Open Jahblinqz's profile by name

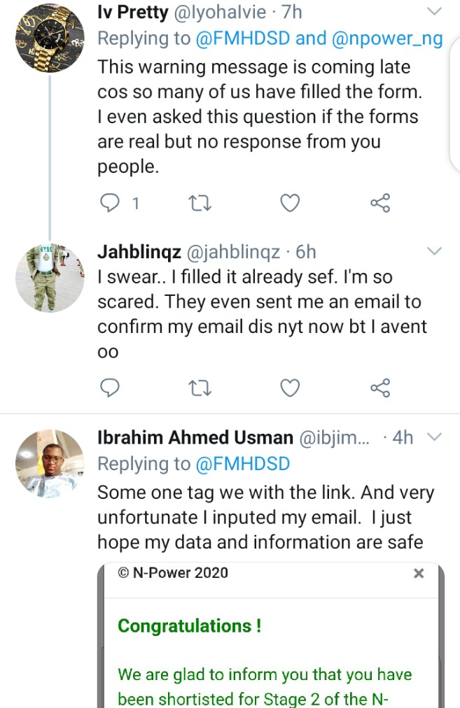[139, 251]
